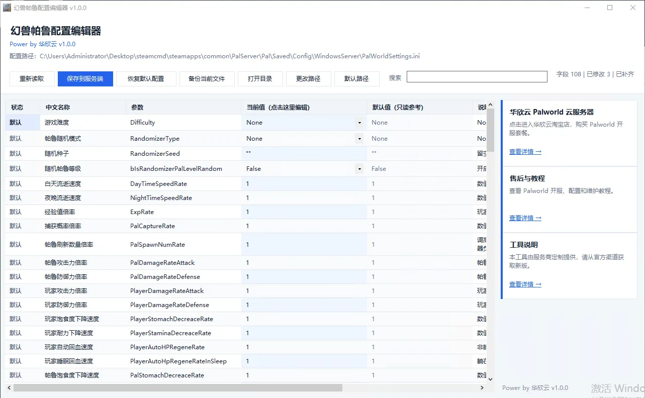This screenshot has width=645, height=398.
Task: Click the horizontal scrollbar's left arrow
Action: 9,388
